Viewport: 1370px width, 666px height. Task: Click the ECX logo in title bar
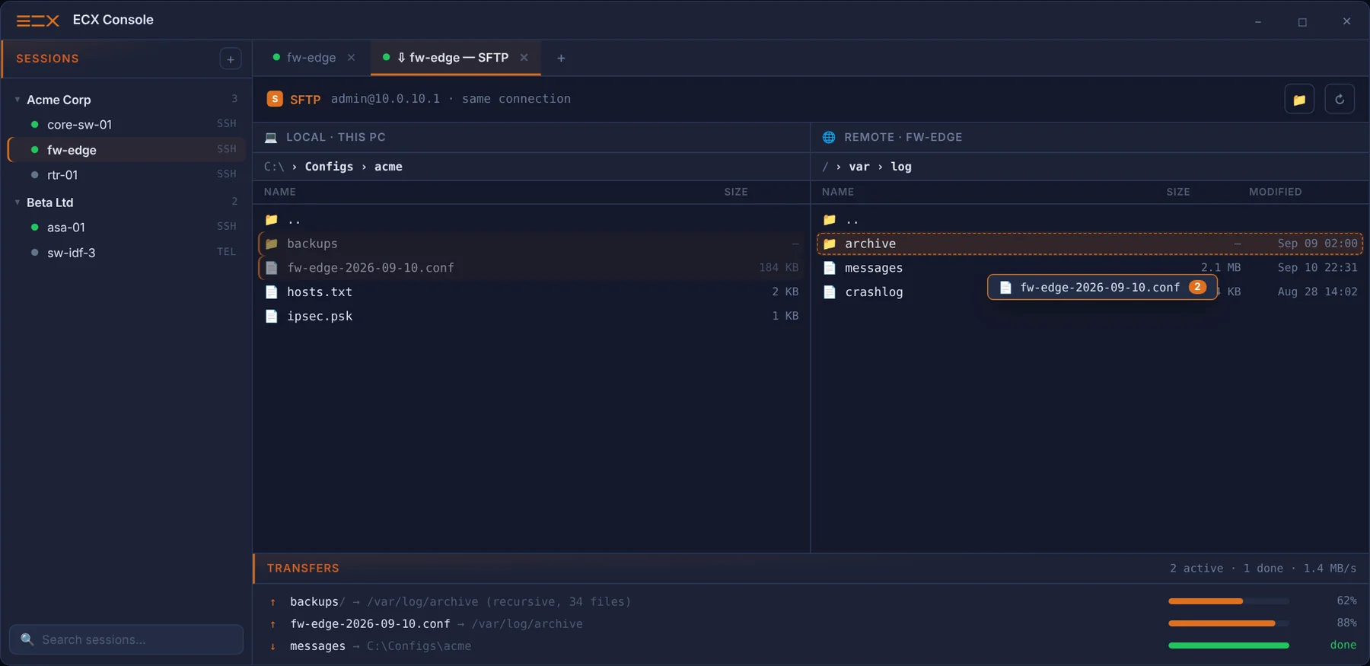[38, 21]
